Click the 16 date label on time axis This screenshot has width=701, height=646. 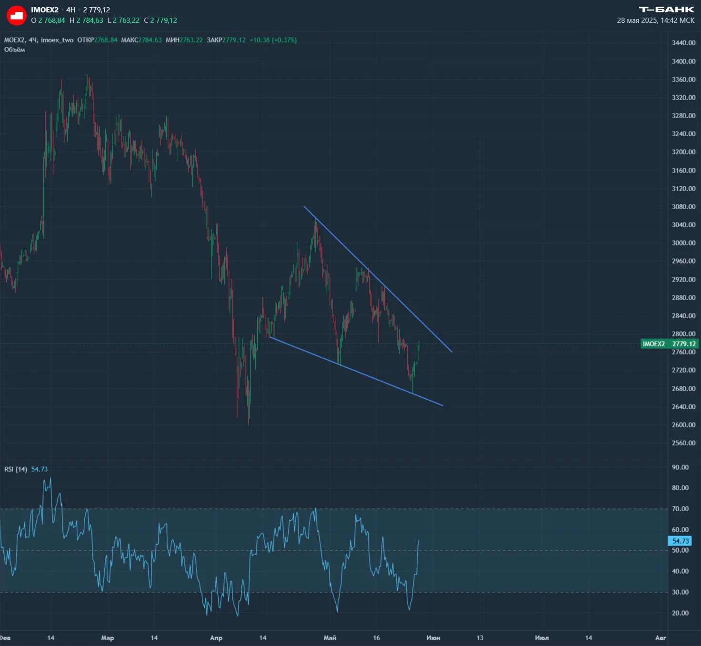pyautogui.click(x=377, y=638)
